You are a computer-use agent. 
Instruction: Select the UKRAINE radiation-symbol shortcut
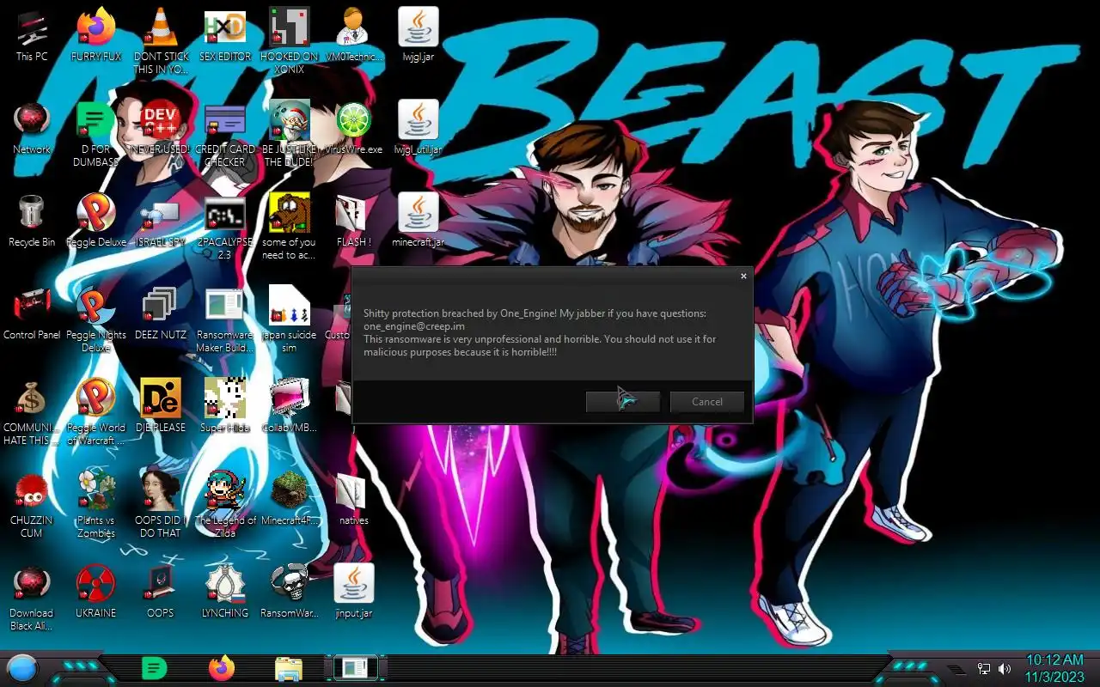click(95, 593)
